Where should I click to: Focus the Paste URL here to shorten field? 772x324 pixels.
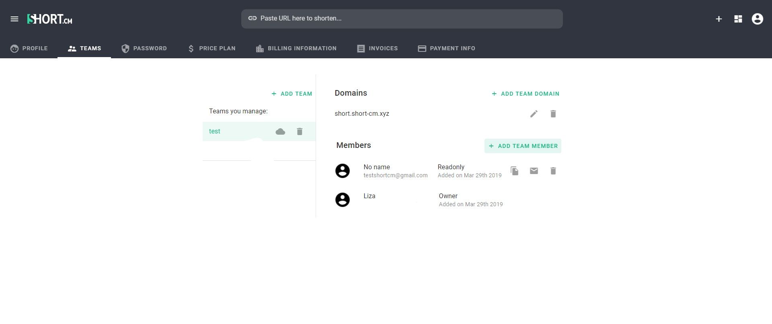coord(402,19)
